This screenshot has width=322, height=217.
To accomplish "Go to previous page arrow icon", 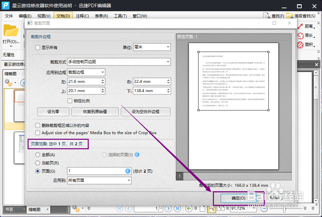I will tap(129, 208).
